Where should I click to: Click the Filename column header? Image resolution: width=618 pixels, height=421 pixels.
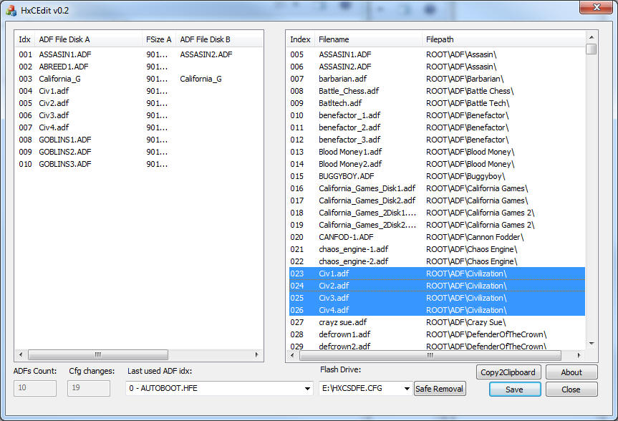coord(368,39)
